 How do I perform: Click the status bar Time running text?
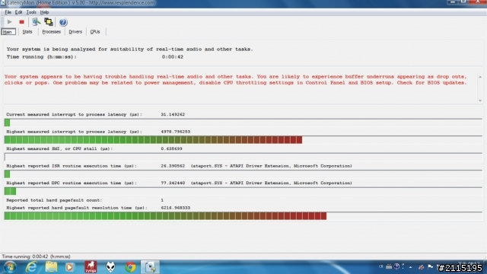click(x=36, y=256)
